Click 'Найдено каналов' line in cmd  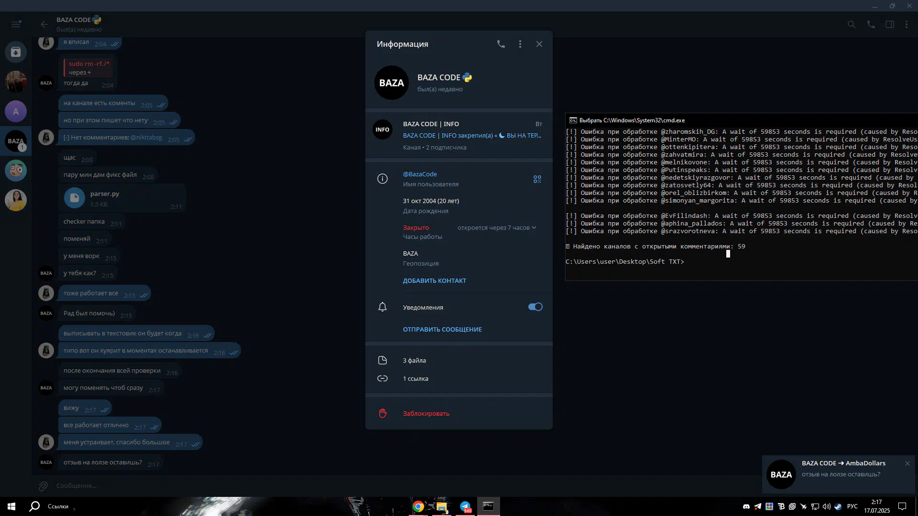pyautogui.click(x=655, y=247)
